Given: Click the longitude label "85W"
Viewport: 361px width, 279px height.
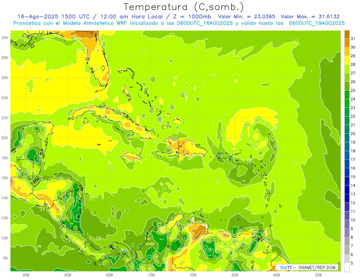Looking at the screenshot, I should point(68,275).
